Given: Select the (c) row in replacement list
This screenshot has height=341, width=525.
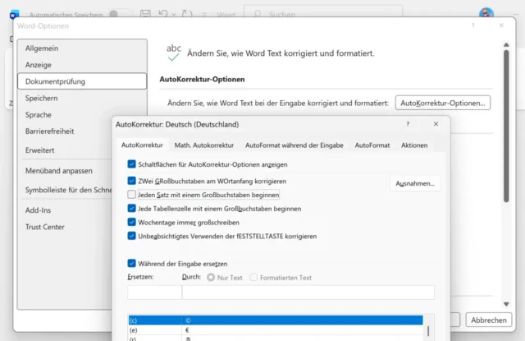Looking at the screenshot, I should coord(276,320).
